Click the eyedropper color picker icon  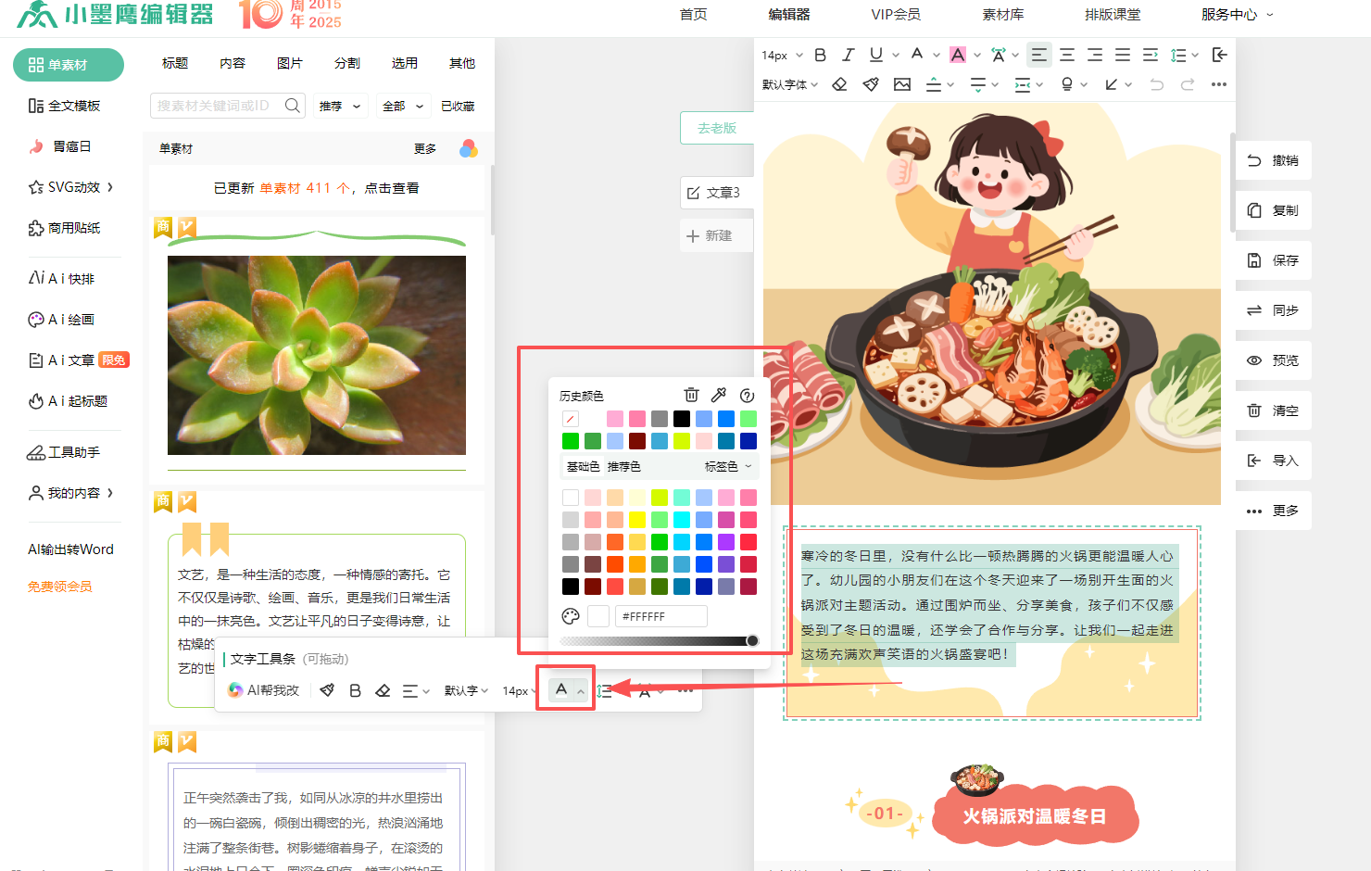(x=719, y=396)
